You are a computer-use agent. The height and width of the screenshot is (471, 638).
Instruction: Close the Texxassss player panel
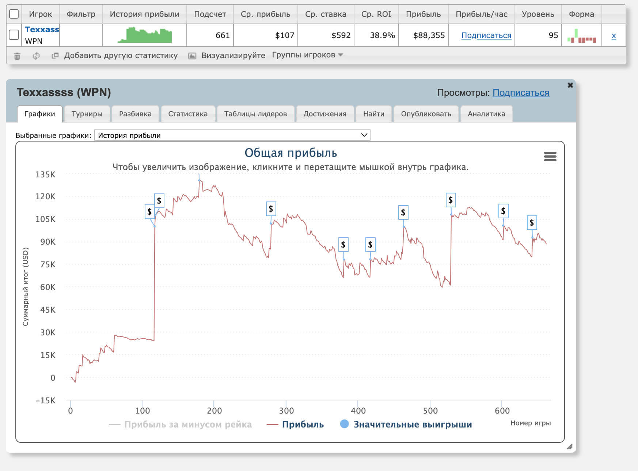pos(570,85)
